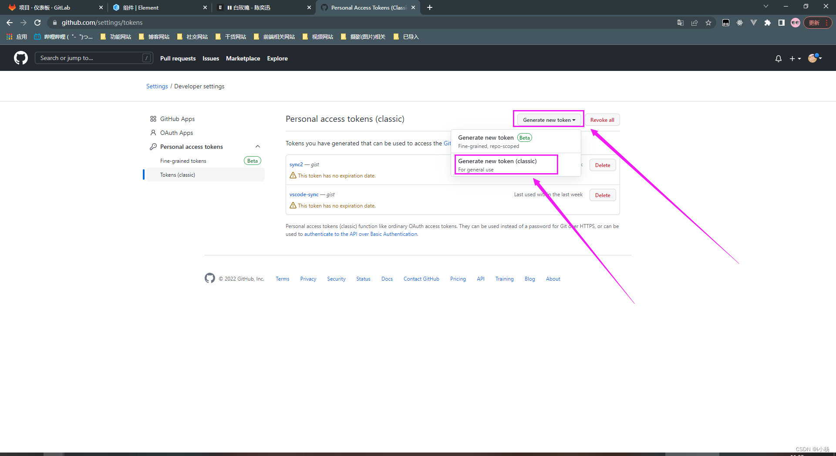Switch to the 白玫瑰 - 陈奕迅 tab
Screen dimensions: 836x456
coord(263,7)
